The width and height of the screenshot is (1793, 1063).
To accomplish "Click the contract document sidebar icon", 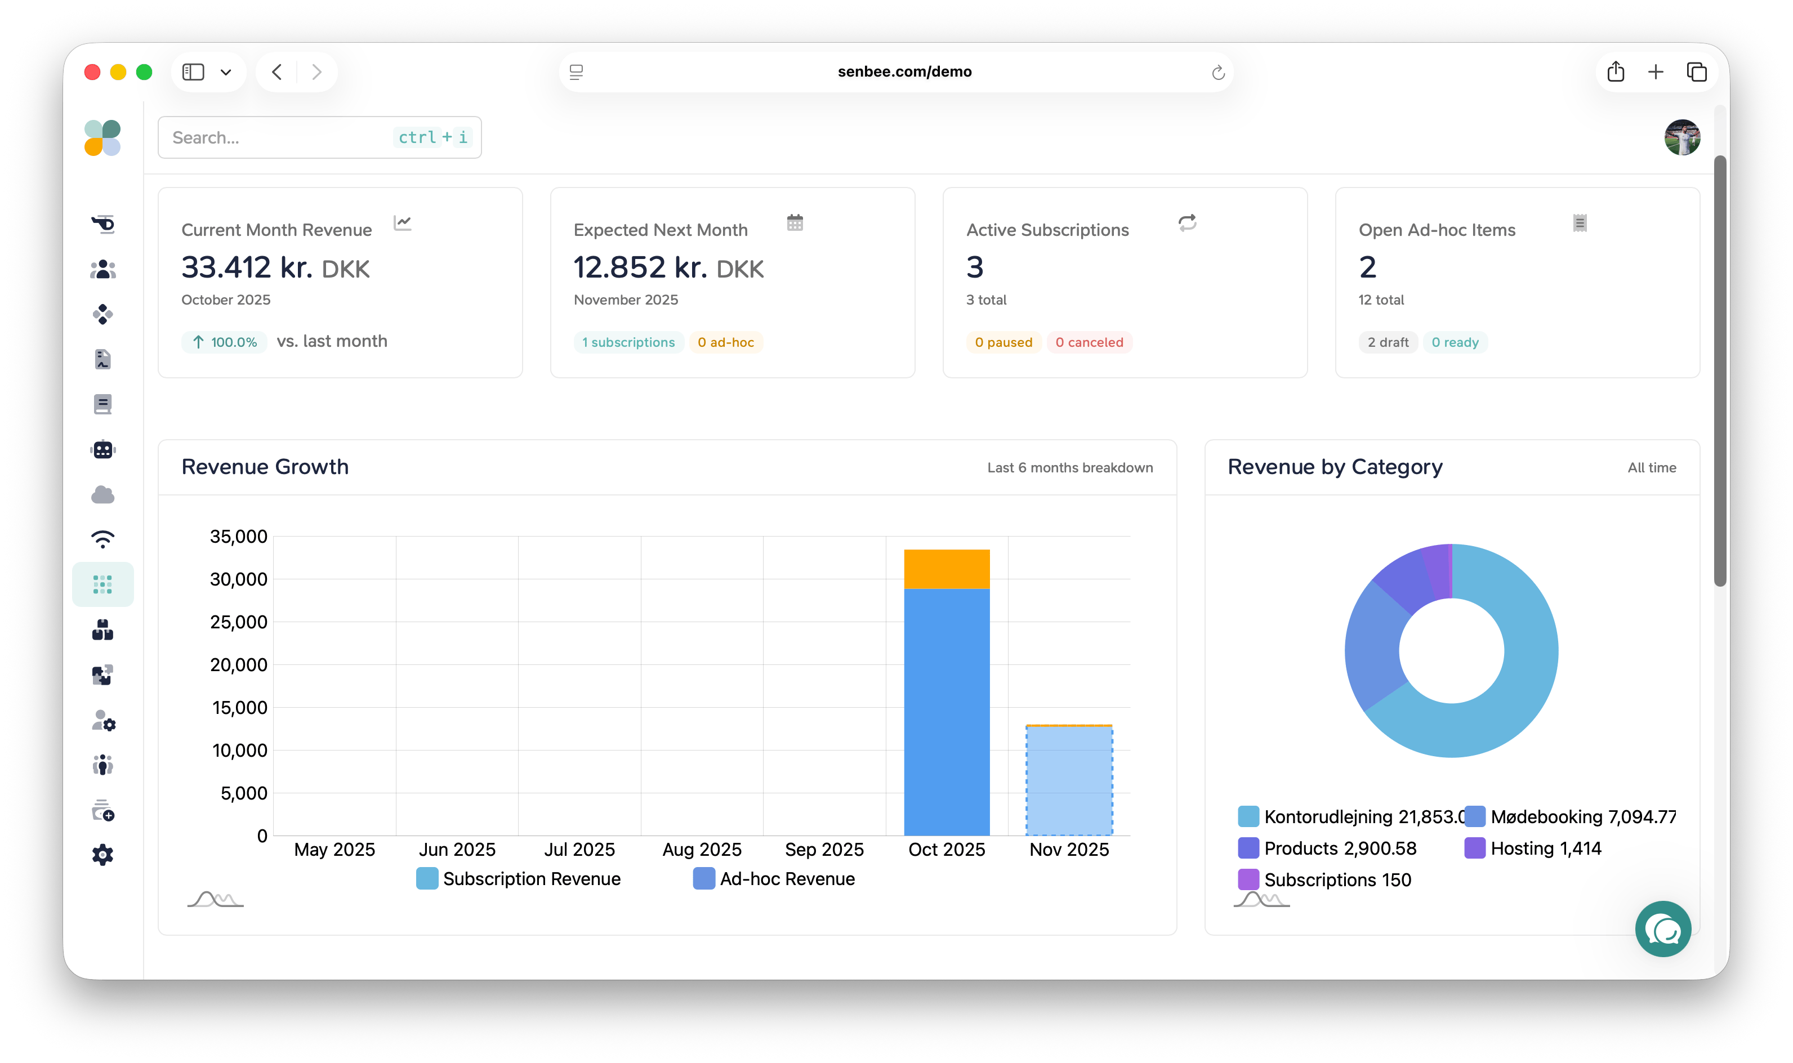I will click(x=103, y=359).
